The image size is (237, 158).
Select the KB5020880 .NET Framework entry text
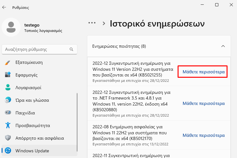pos(131,101)
